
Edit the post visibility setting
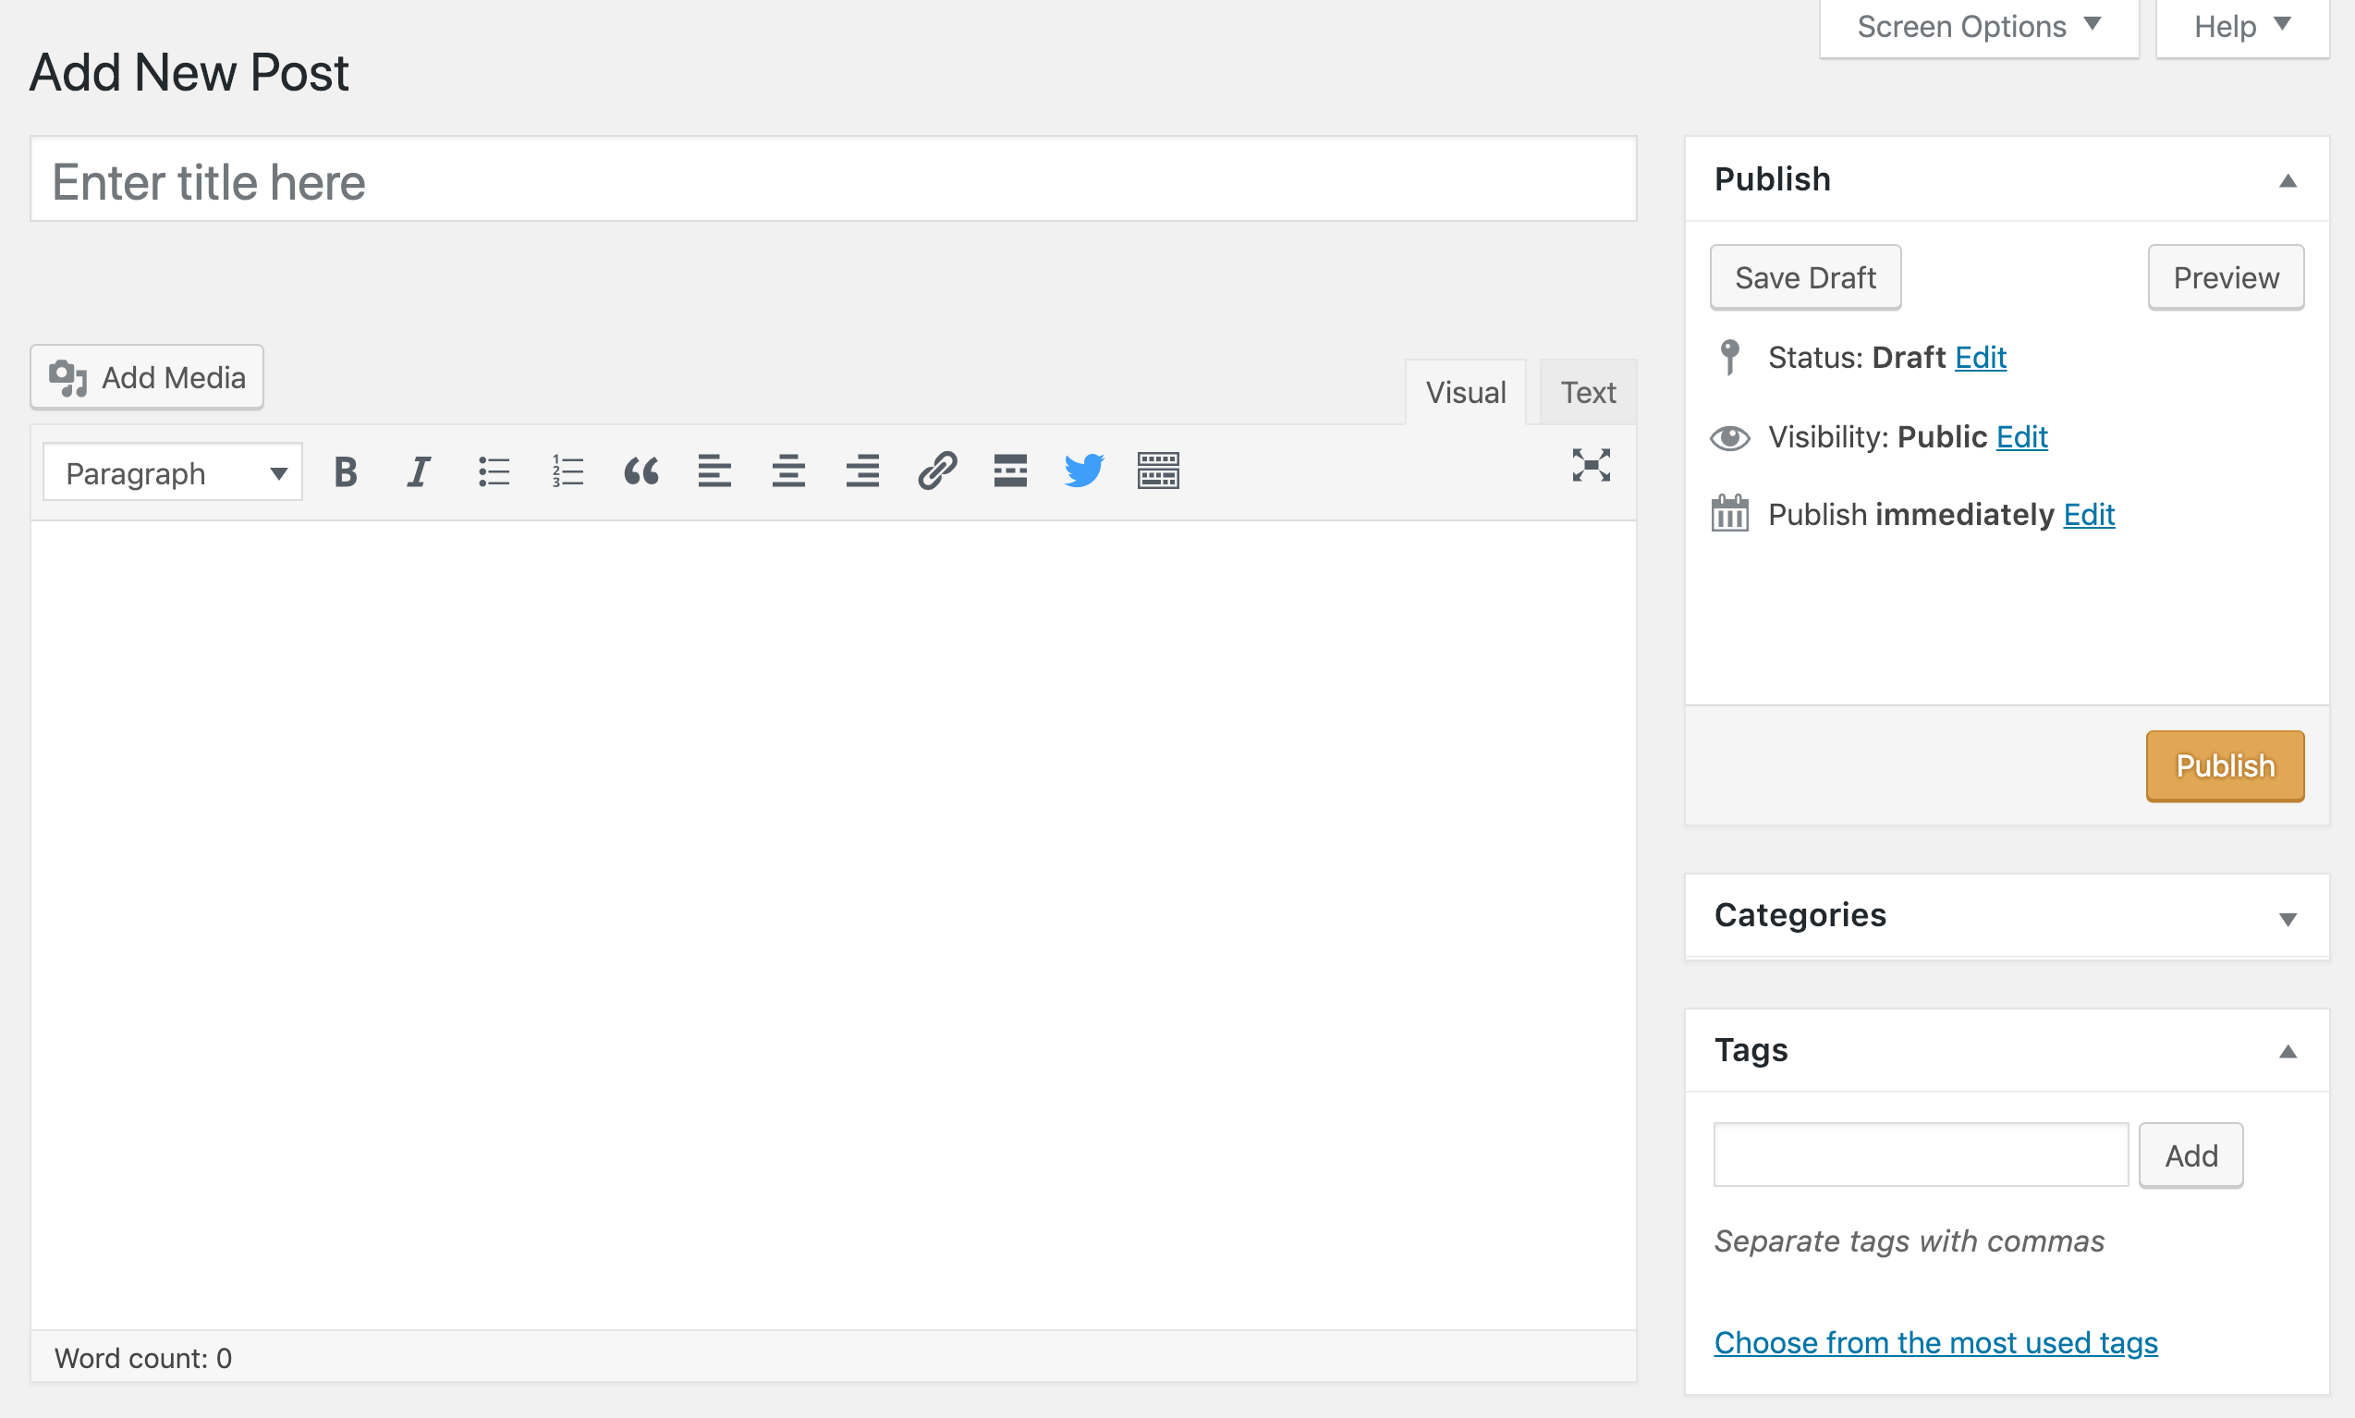[x=2021, y=436]
